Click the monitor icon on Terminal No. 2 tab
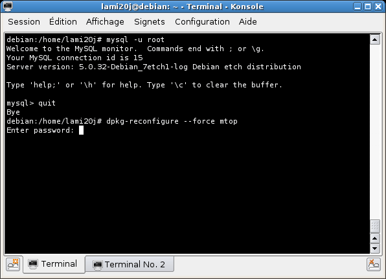Screen dimensions: 386x279 98,265
